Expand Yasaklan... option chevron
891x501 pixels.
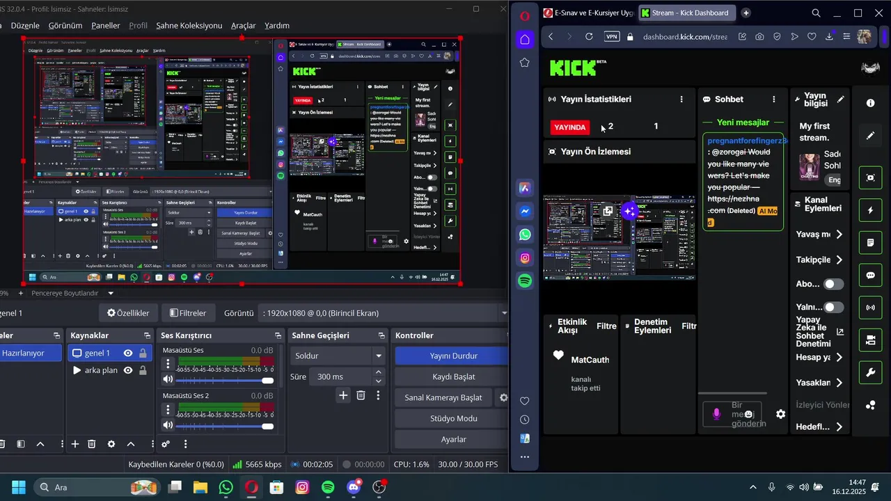click(x=839, y=383)
